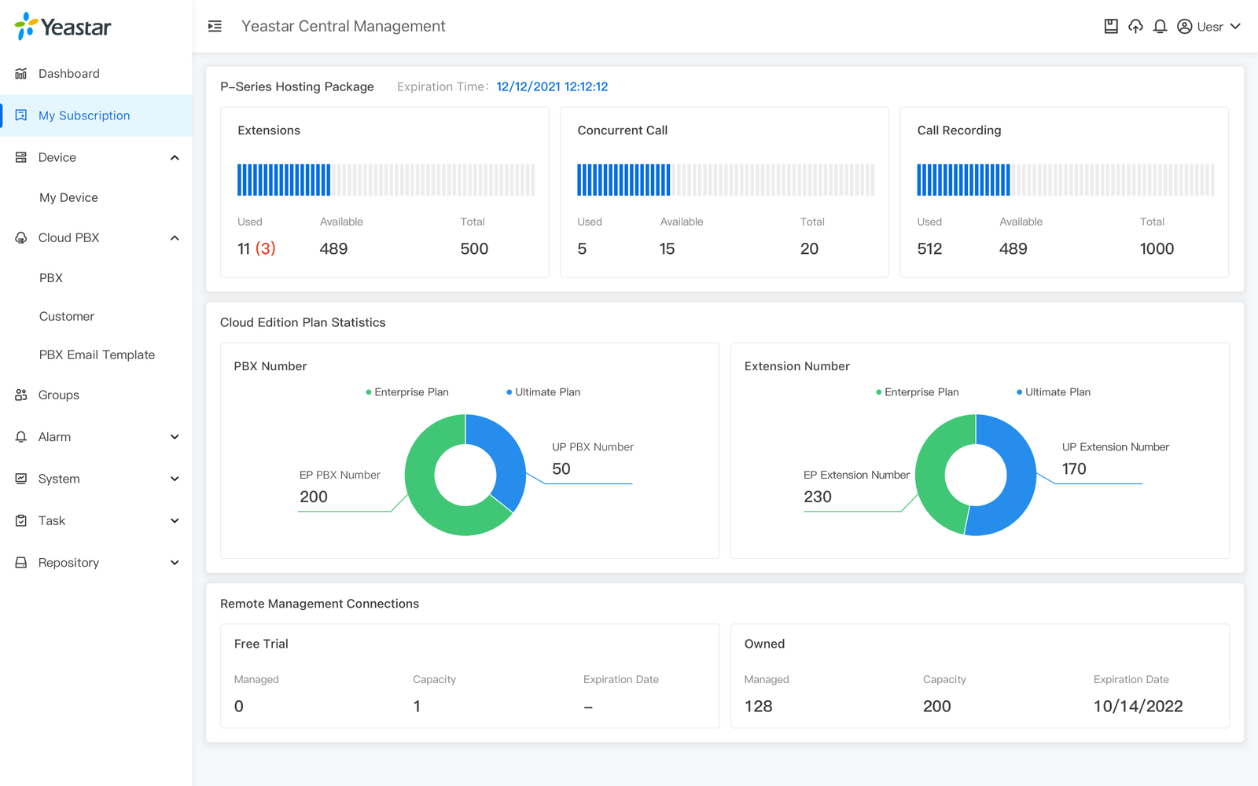Toggle Enterprise Plan legend in Extension Number chart
Image resolution: width=1258 pixels, height=786 pixels.
click(918, 392)
